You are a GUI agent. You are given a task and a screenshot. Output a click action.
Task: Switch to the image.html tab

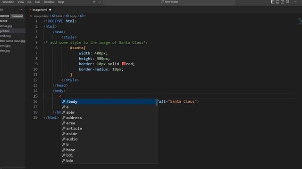40,9
